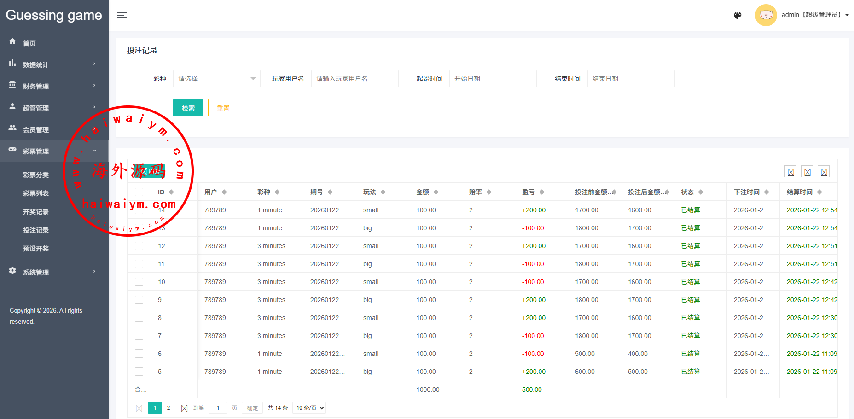Open 开奖记录 in the sidebar
854x419 pixels.
pos(36,212)
